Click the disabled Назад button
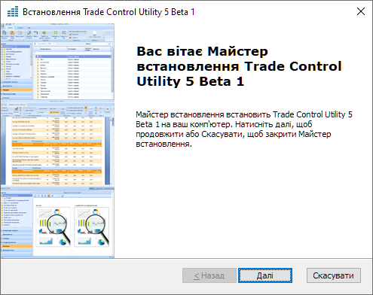This screenshot has height=295, width=373. [x=209, y=275]
